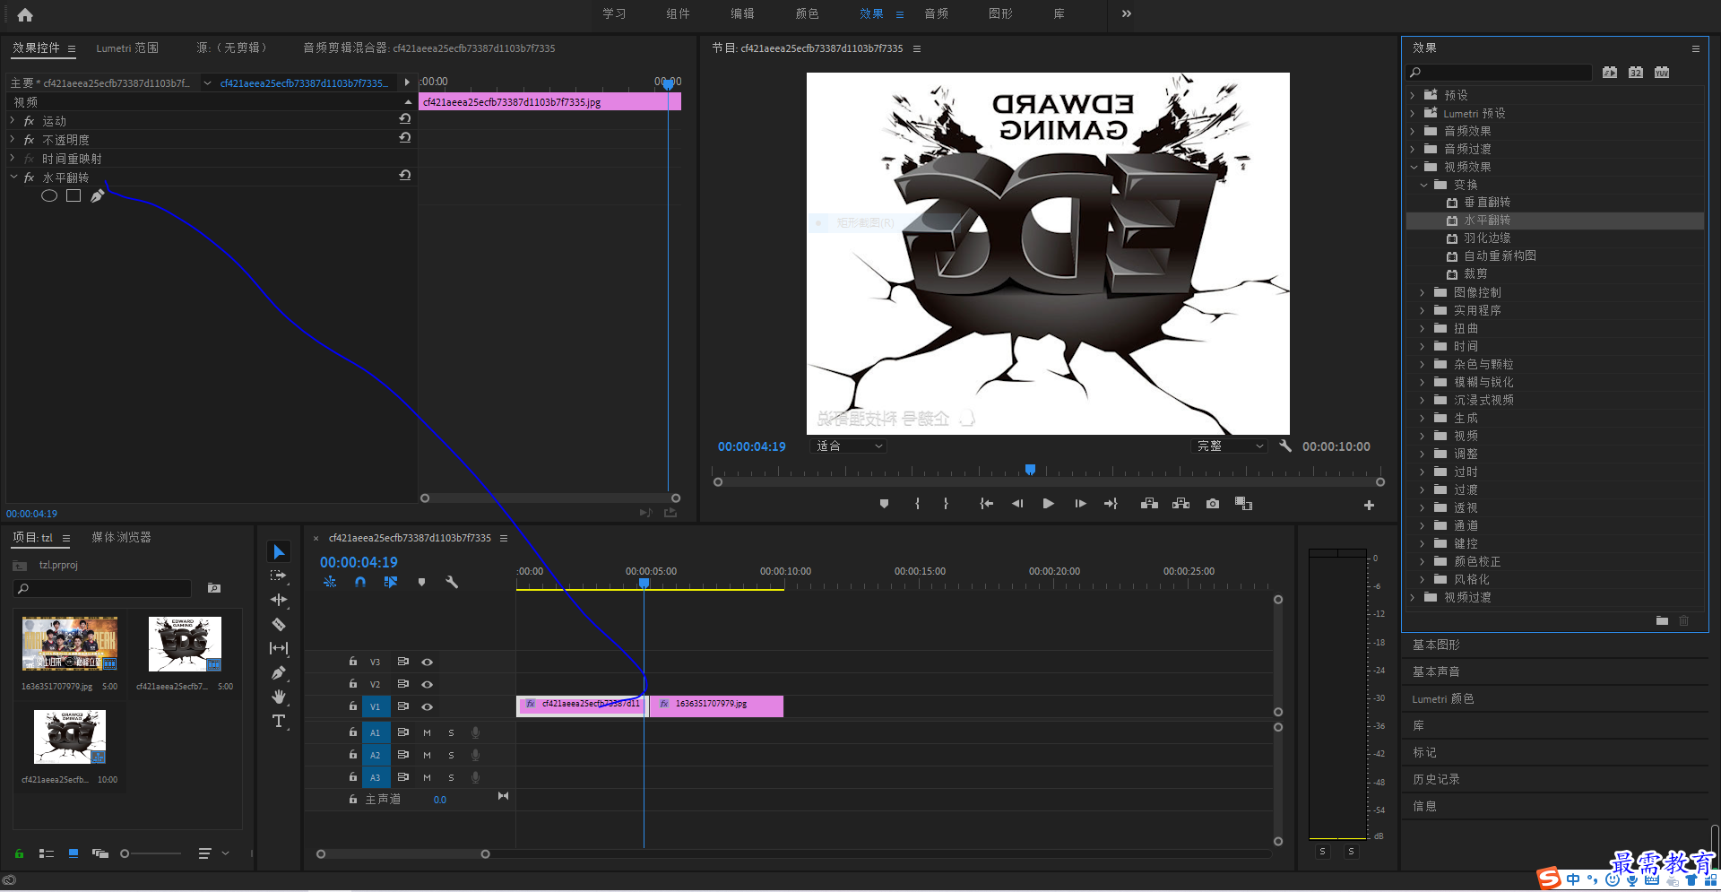Click Project panel thumbnail zoom slider
Viewport: 1721px width, 892px height.
coord(125,853)
